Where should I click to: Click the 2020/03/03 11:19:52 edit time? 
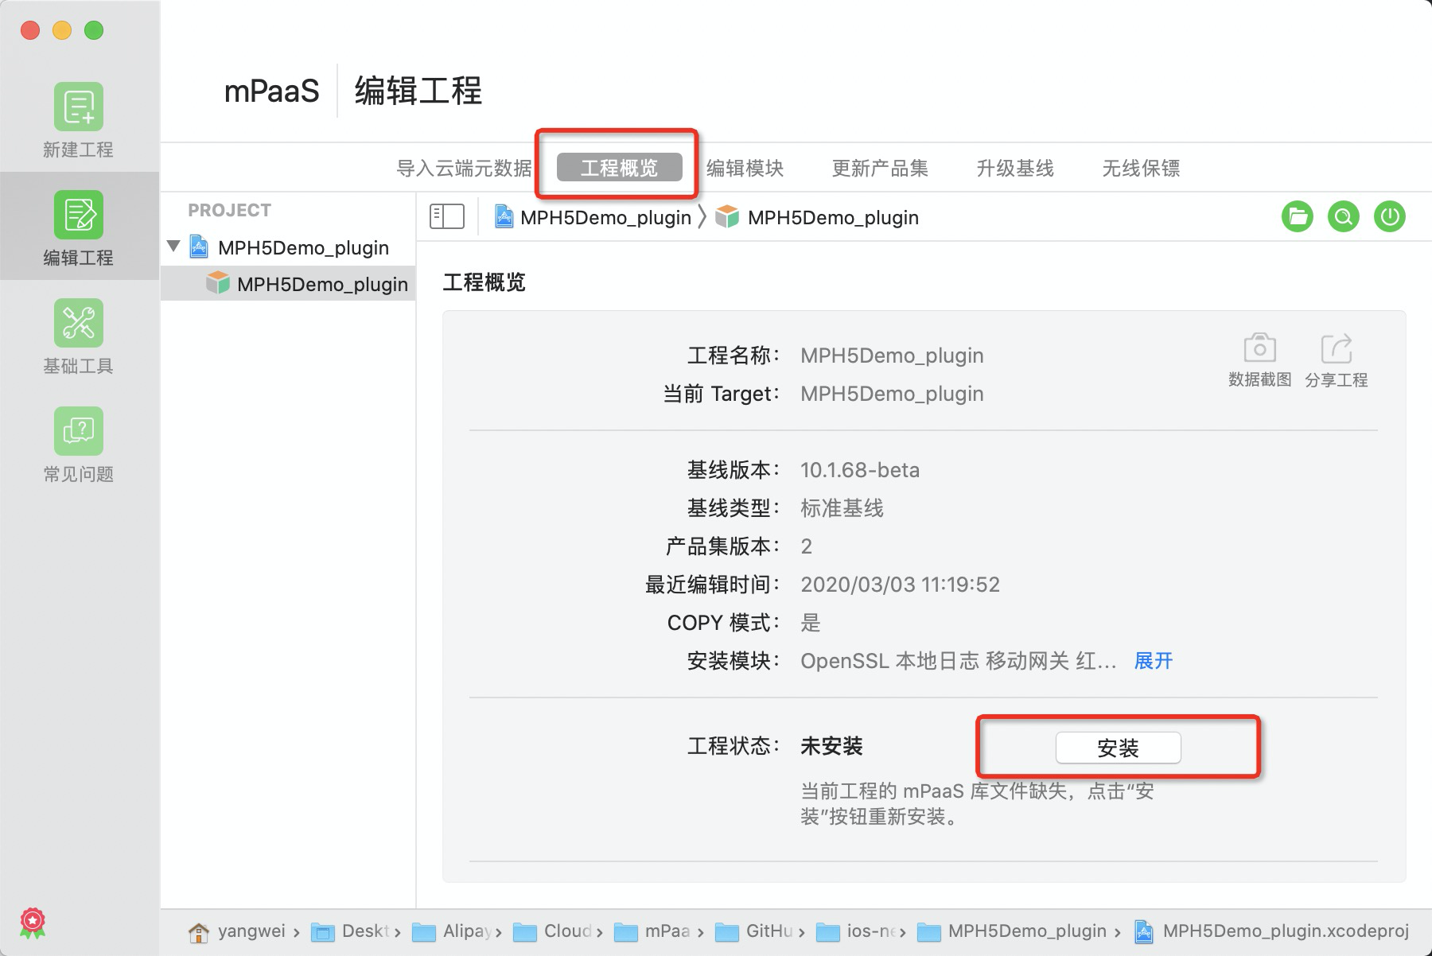(x=900, y=585)
